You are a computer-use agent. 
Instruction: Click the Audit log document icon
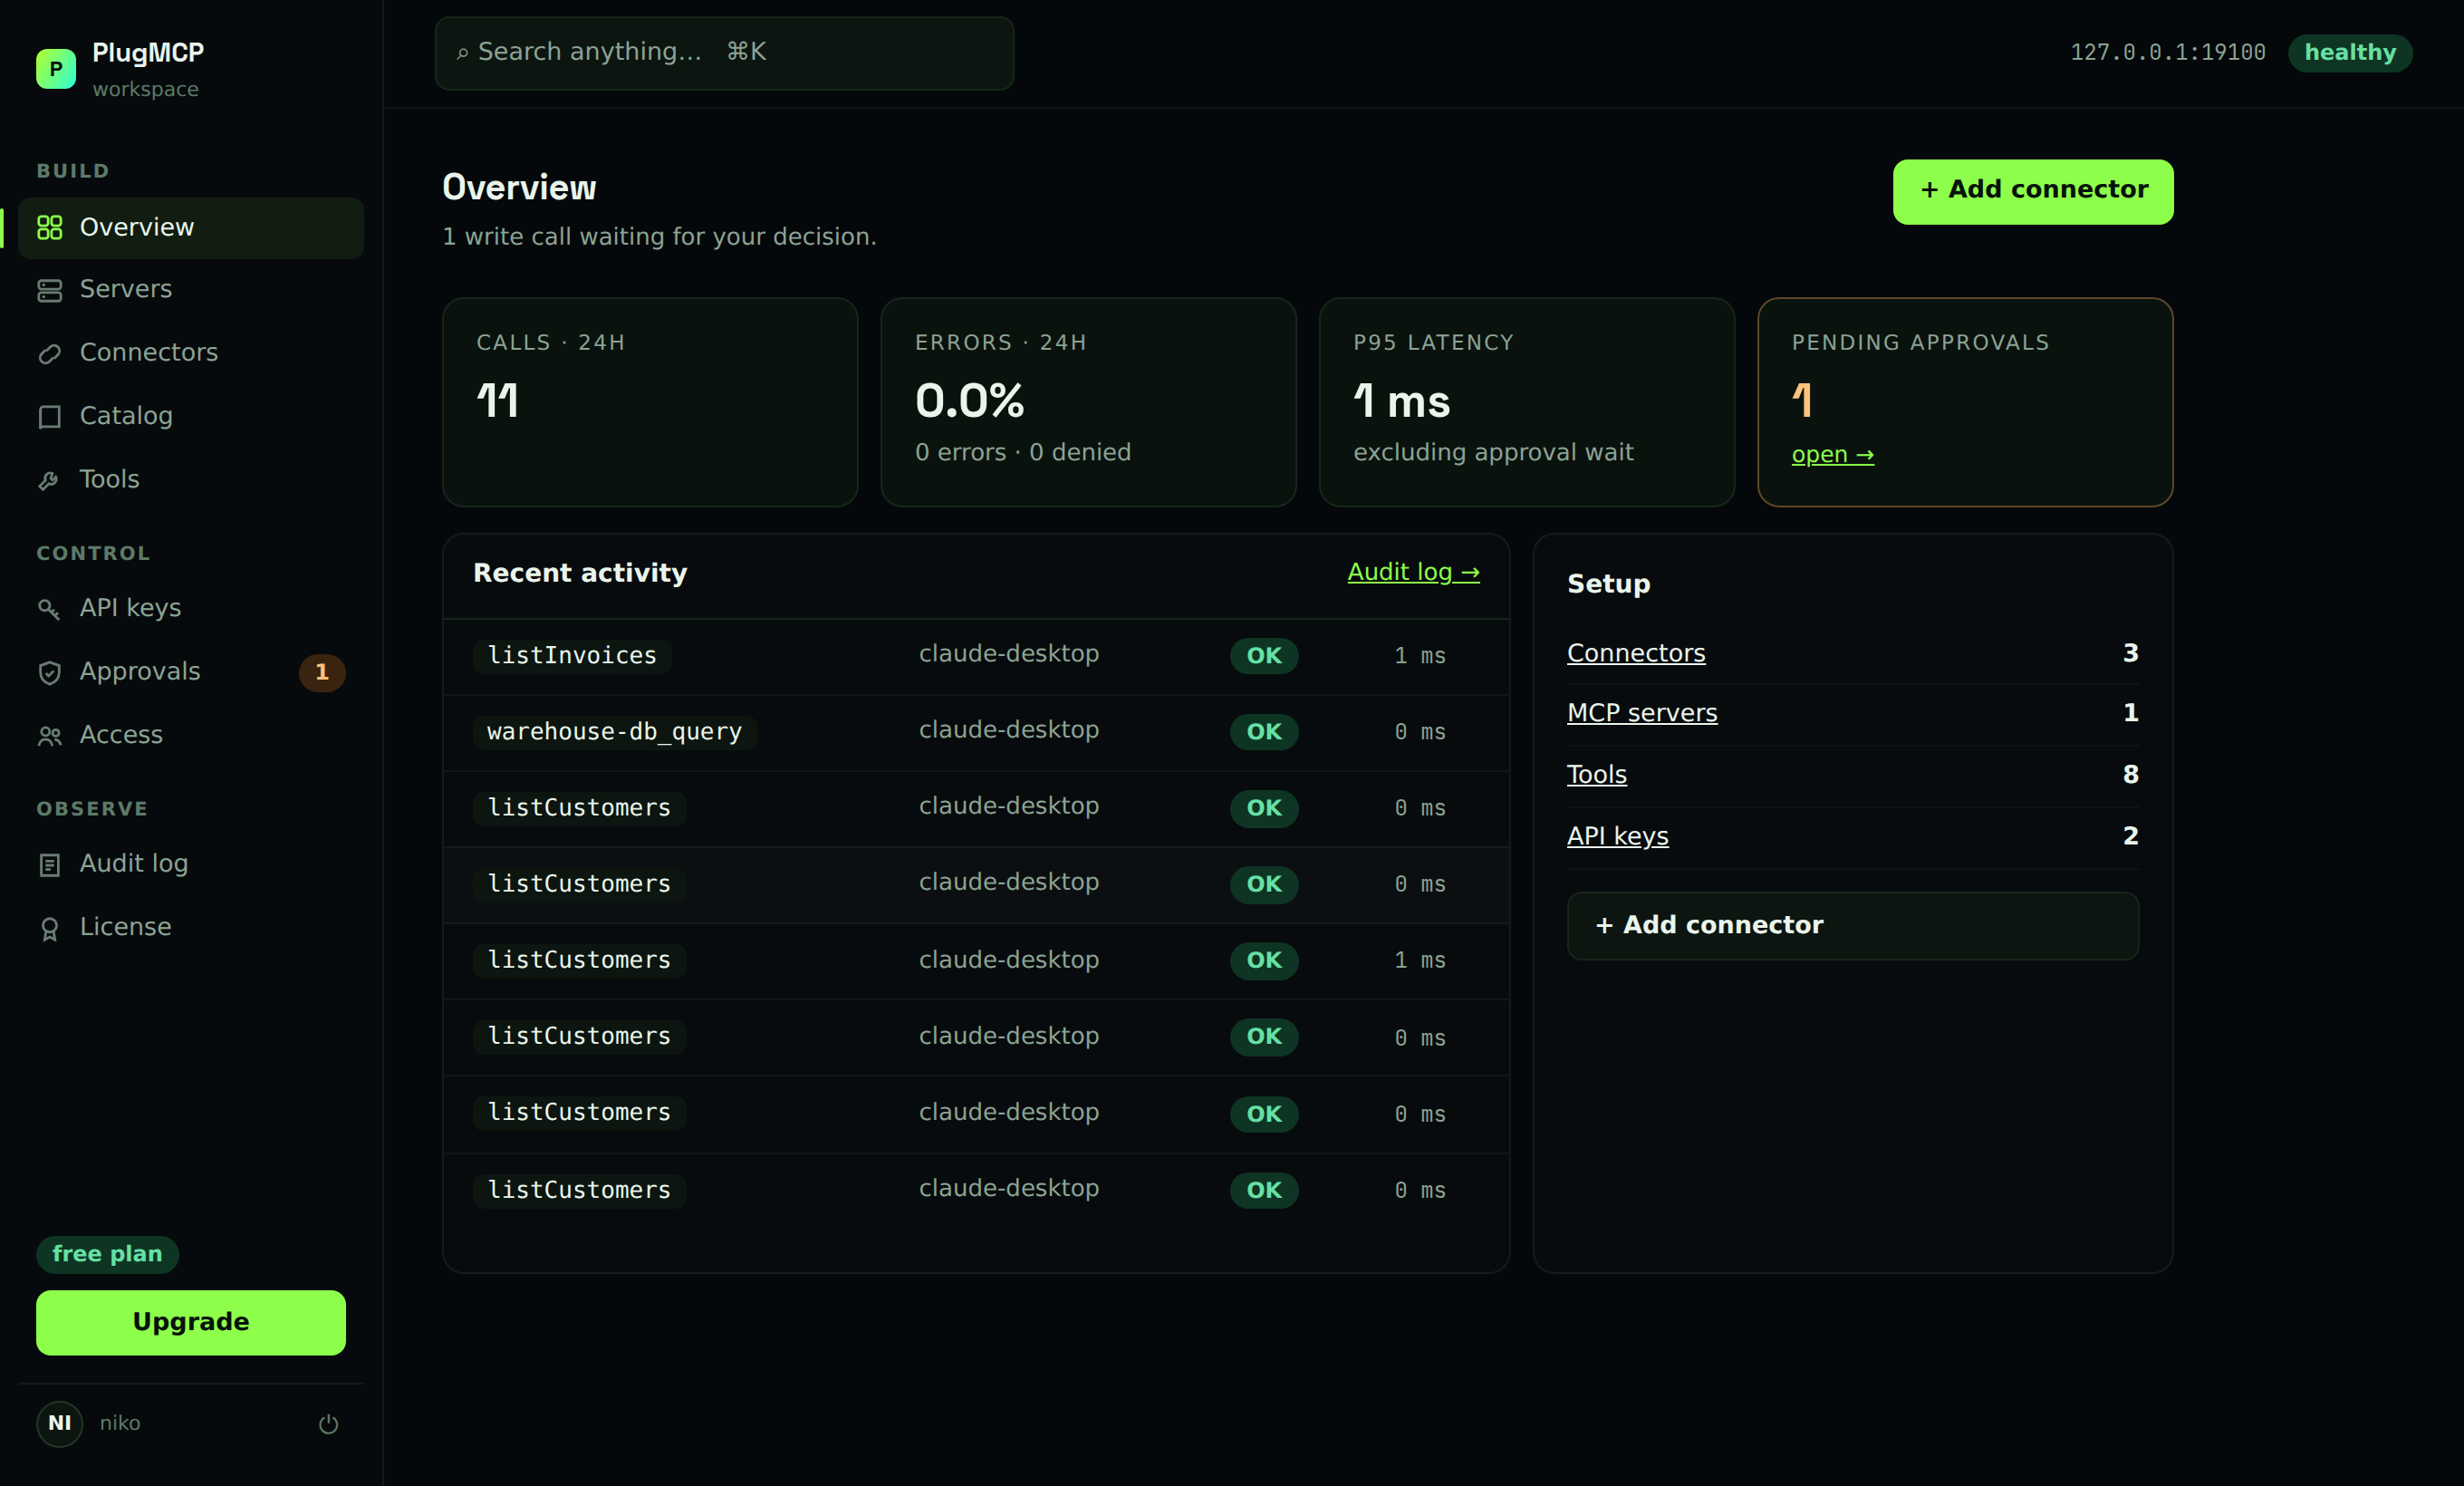[x=49, y=864]
